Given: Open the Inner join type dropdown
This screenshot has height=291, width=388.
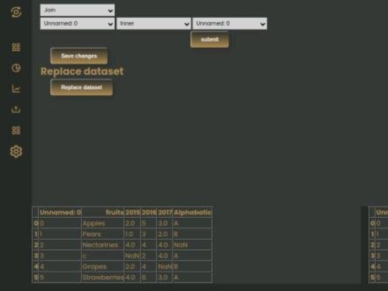Looking at the screenshot, I should tap(154, 24).
